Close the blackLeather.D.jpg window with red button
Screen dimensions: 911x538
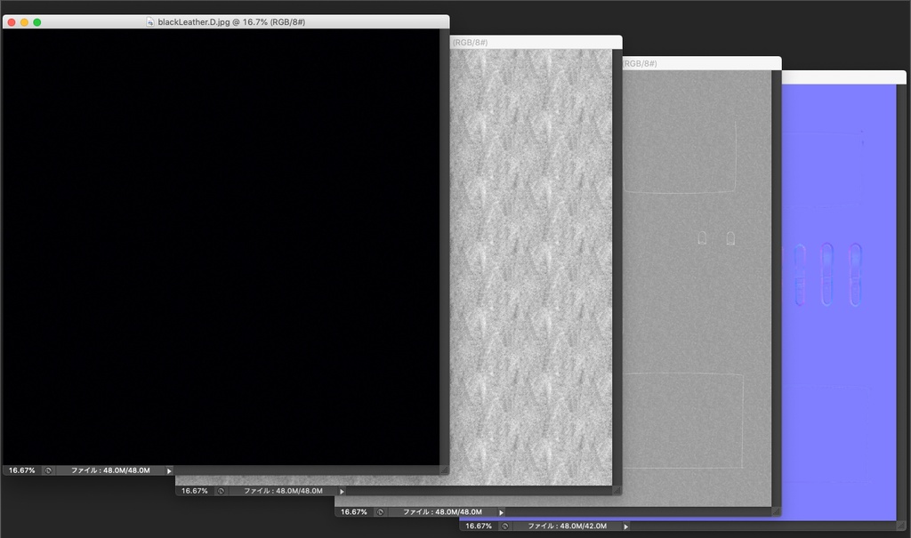pyautogui.click(x=12, y=22)
